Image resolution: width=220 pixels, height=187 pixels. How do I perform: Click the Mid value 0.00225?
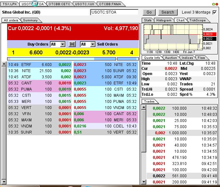[x=208, y=69]
